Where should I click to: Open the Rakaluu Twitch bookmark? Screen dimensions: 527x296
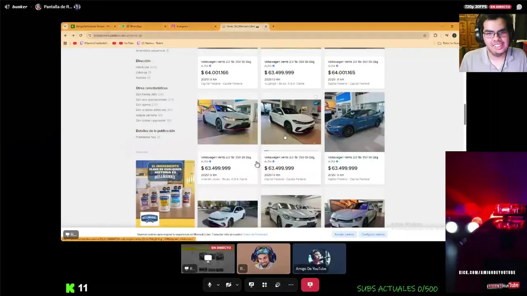click(150, 43)
